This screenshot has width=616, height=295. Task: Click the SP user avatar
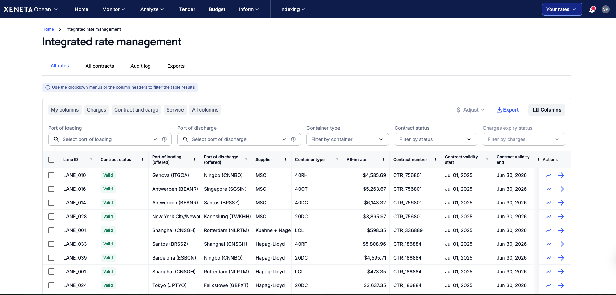[605, 9]
